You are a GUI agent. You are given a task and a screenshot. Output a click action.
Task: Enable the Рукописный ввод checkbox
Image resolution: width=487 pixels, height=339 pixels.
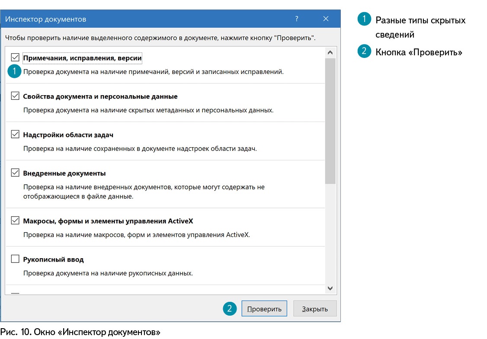(15, 259)
